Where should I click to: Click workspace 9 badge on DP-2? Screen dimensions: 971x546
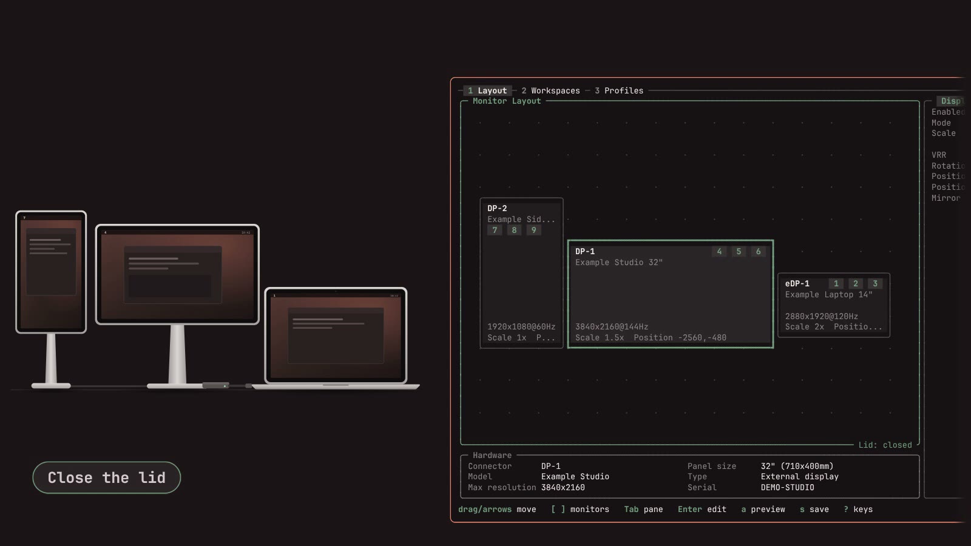point(533,230)
